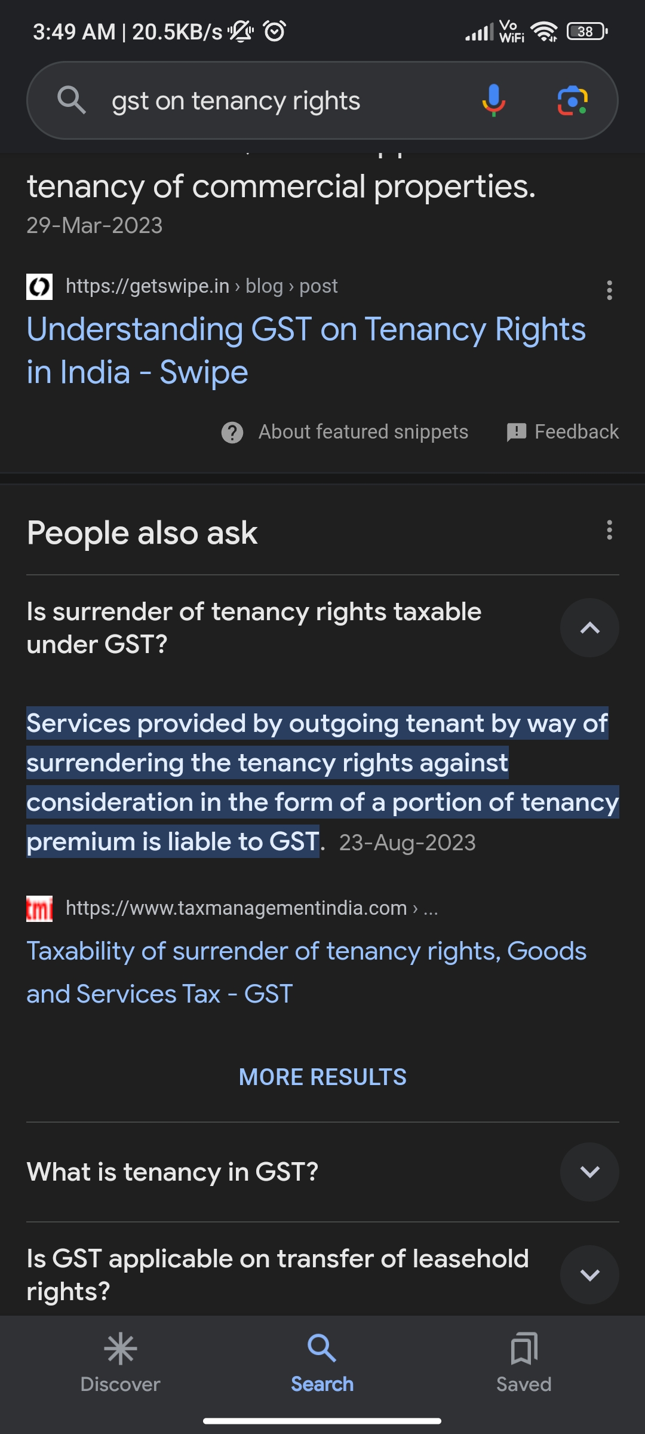Collapse the surrender of tenancy rights question
Screen dimensions: 645x1434
(x=589, y=628)
